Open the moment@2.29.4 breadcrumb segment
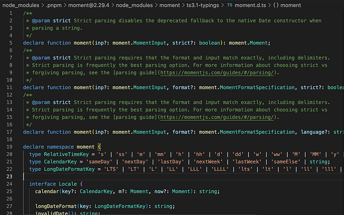This screenshot has height=215, width=344. 88,5
